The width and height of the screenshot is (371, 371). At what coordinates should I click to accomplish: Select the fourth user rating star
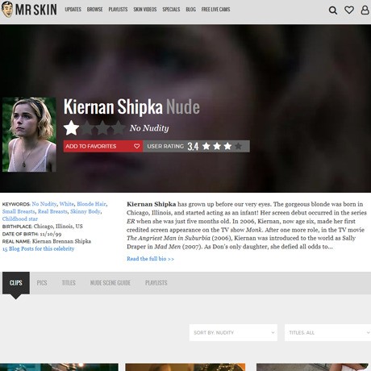238,146
